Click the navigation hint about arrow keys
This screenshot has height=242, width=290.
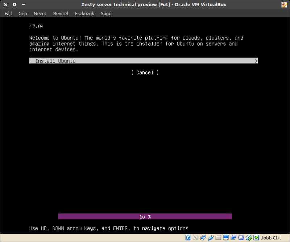click(x=109, y=228)
